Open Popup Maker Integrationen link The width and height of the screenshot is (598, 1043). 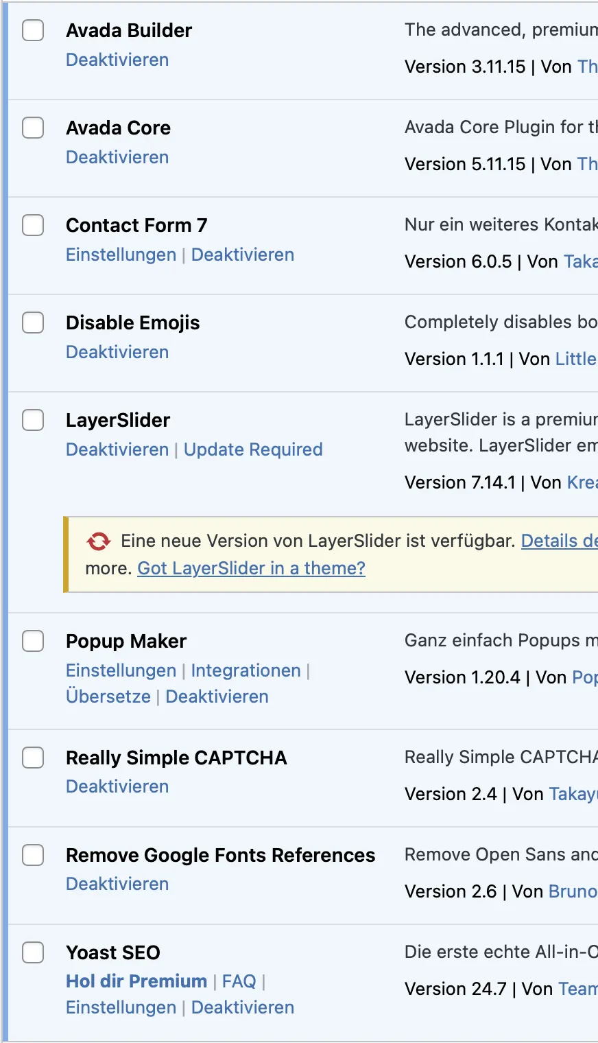(x=246, y=670)
